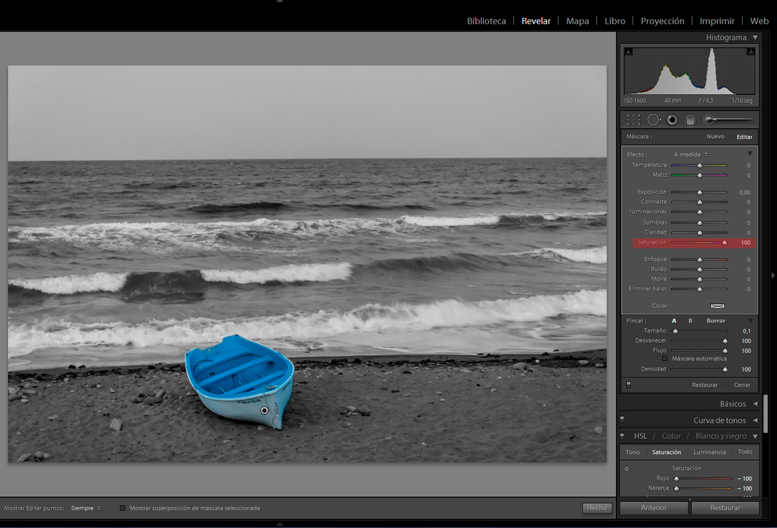Toggle the HSL panel on/off switch
Screen dimensions: 777x528
point(622,436)
